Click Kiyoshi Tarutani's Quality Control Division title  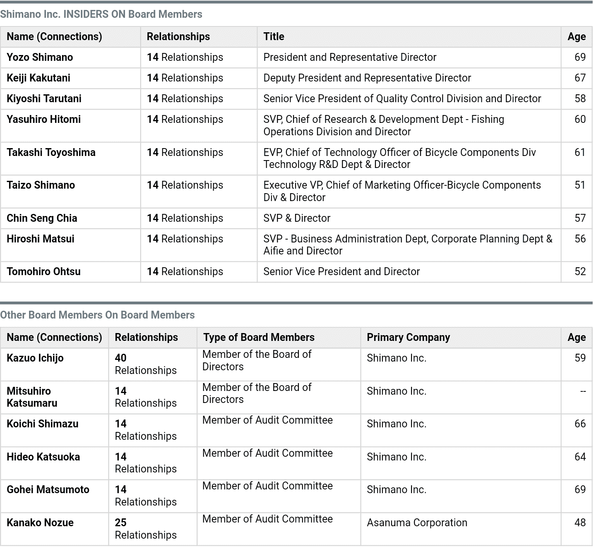402,99
